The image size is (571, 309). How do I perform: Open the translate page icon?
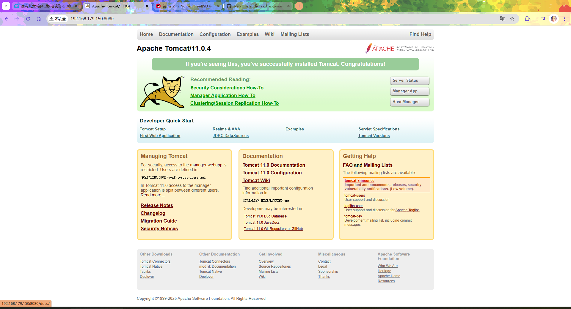[x=503, y=19]
